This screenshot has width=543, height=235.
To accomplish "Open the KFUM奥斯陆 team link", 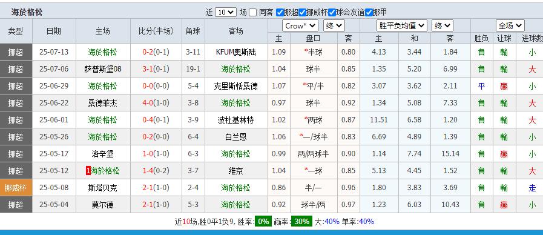I will click(236, 52).
